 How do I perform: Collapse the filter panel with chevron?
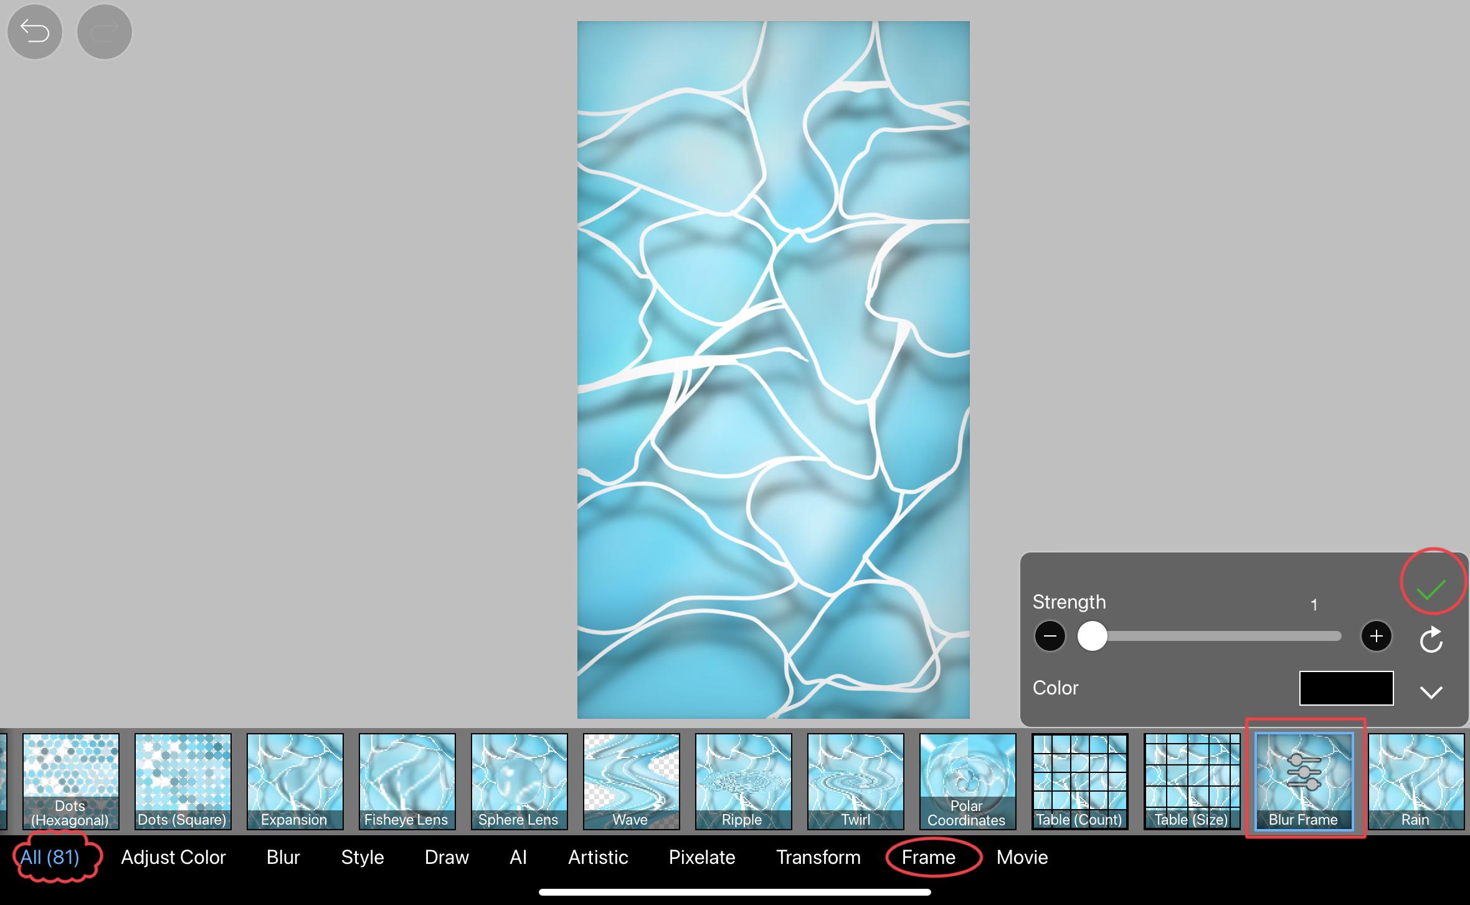tap(1431, 692)
